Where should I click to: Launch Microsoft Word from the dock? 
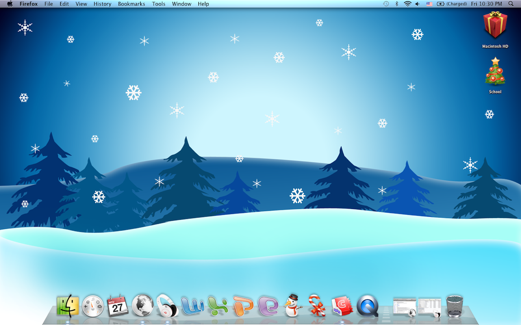(192, 306)
